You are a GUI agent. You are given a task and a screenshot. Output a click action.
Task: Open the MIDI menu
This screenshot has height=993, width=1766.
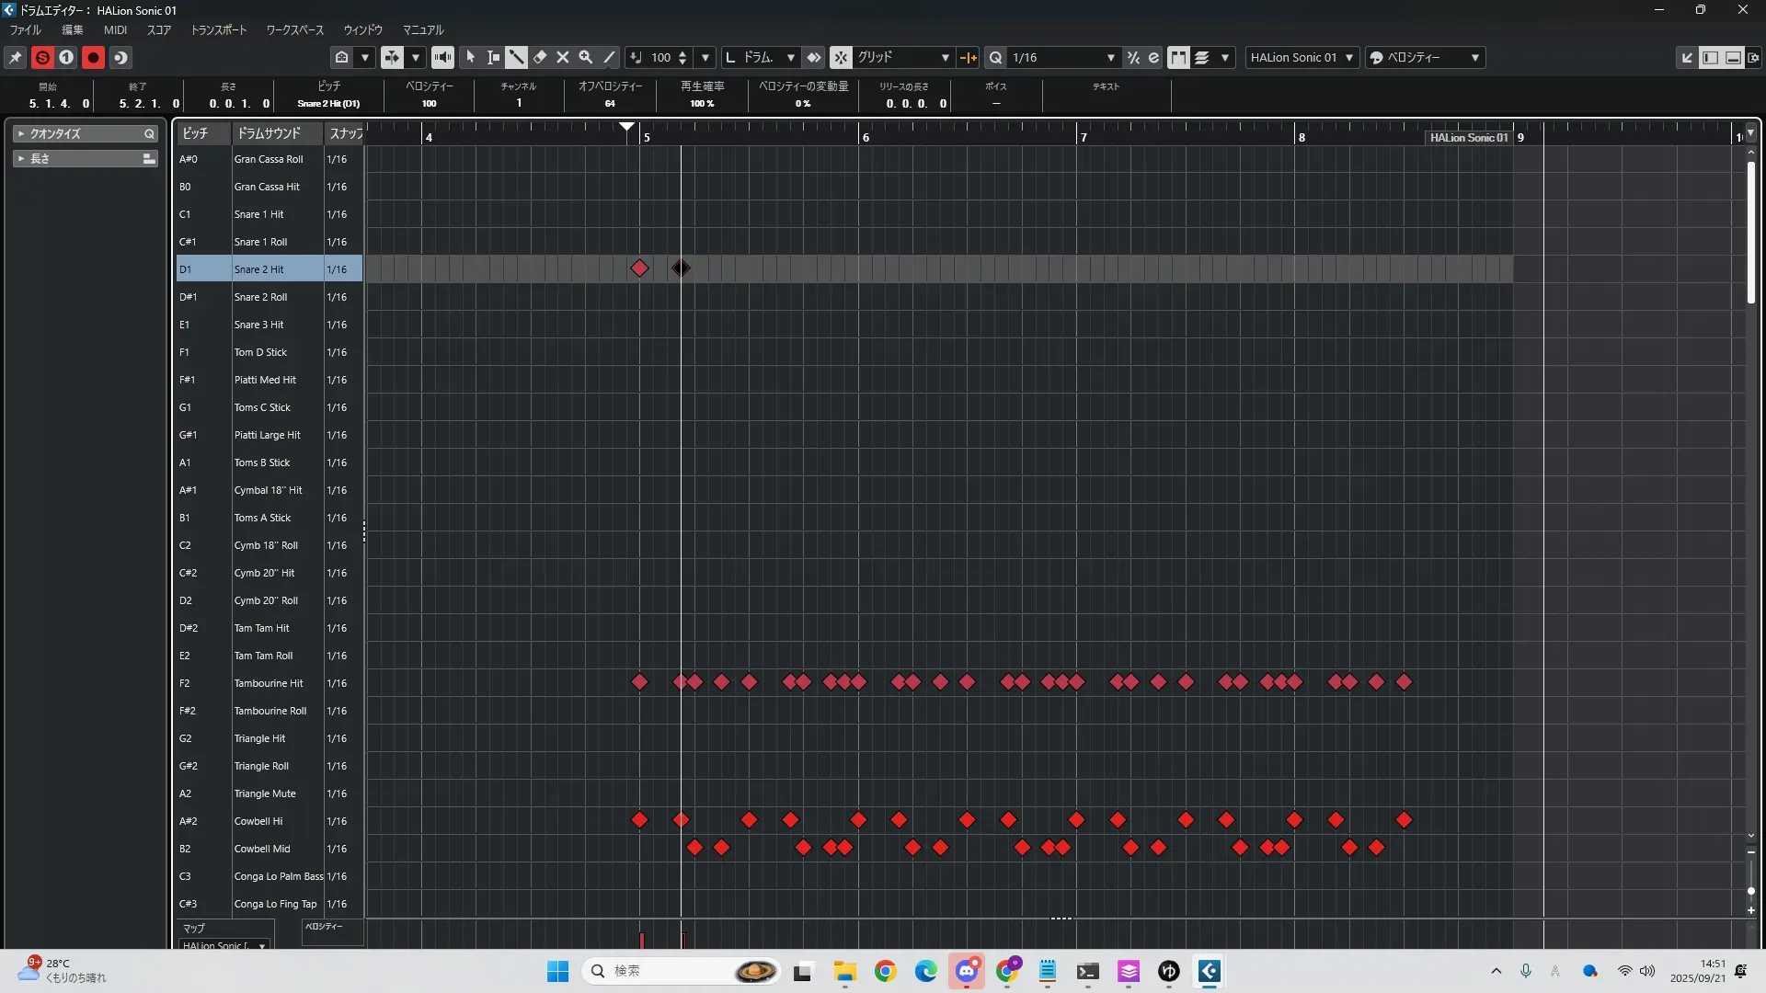click(x=115, y=29)
